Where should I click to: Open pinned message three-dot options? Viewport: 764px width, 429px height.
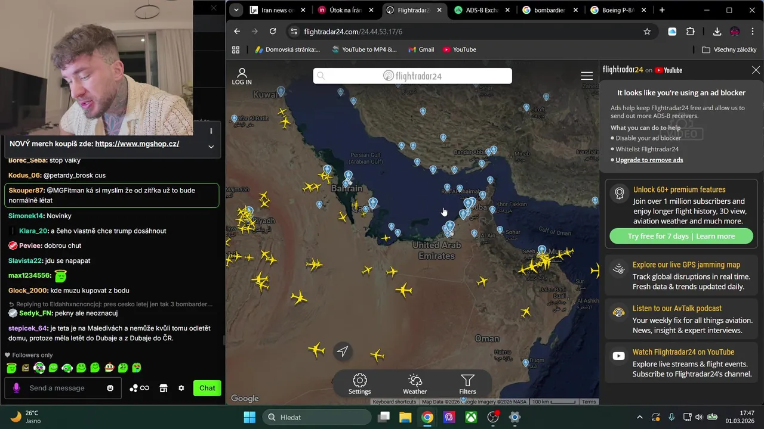[x=211, y=131]
